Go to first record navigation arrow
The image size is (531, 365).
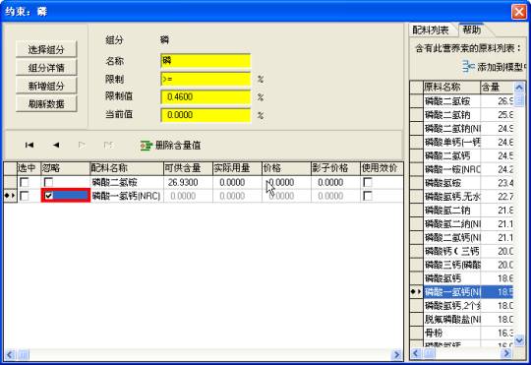(29, 145)
